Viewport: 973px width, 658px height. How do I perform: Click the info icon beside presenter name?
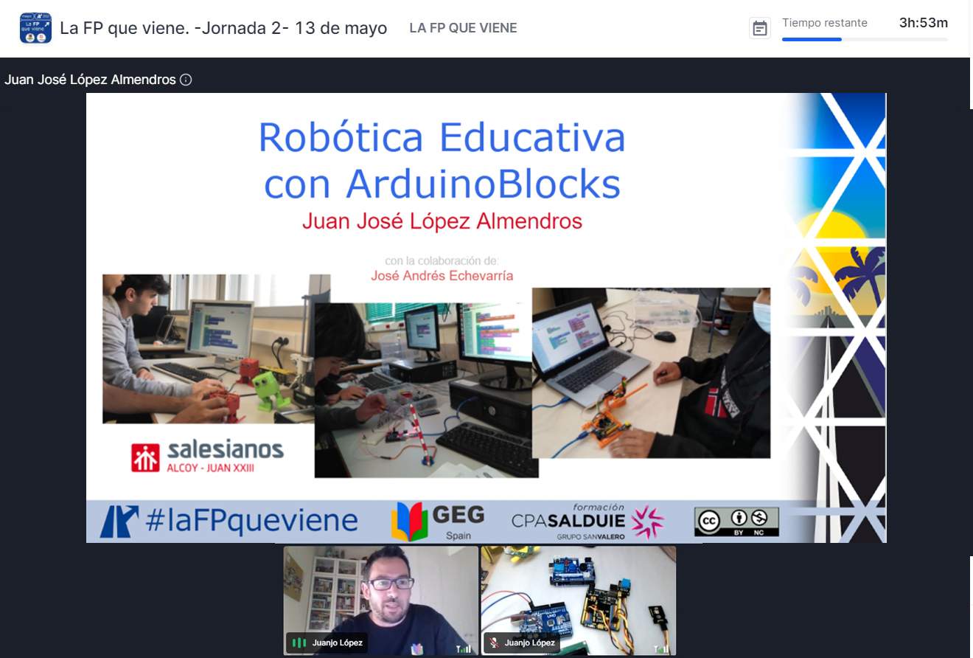coord(186,80)
